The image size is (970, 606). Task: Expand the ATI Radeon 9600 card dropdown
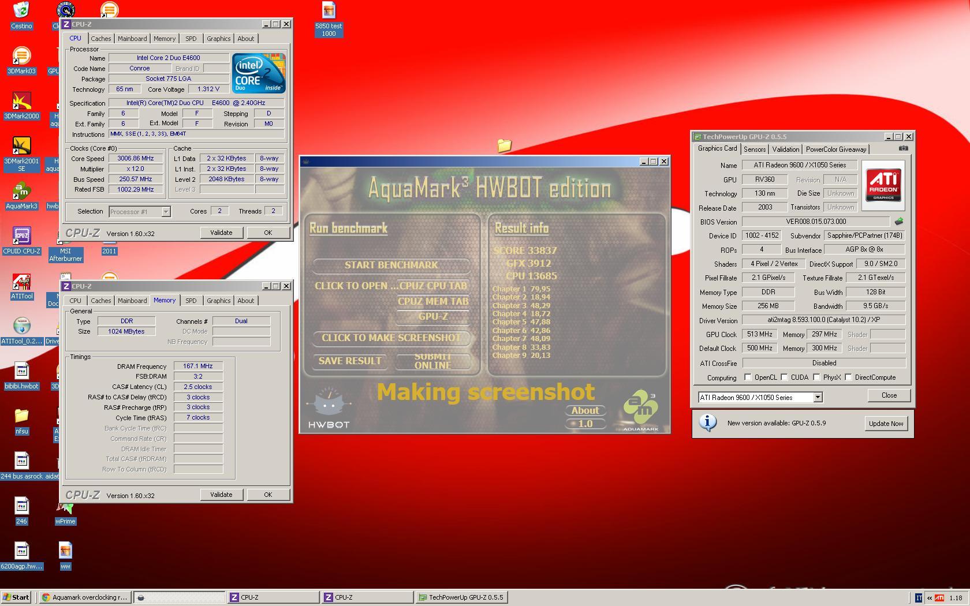point(818,397)
